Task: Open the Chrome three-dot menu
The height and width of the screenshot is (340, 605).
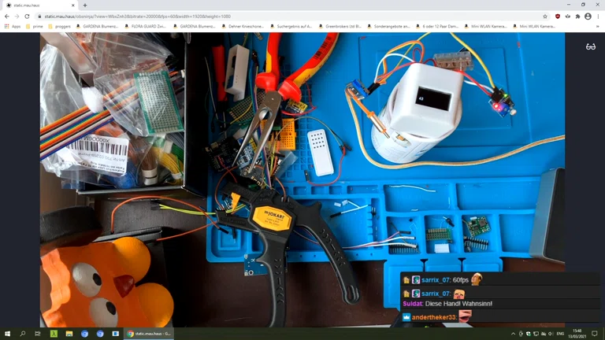Action: [x=598, y=16]
